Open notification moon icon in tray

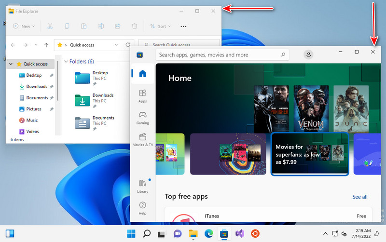pyautogui.click(x=377, y=233)
